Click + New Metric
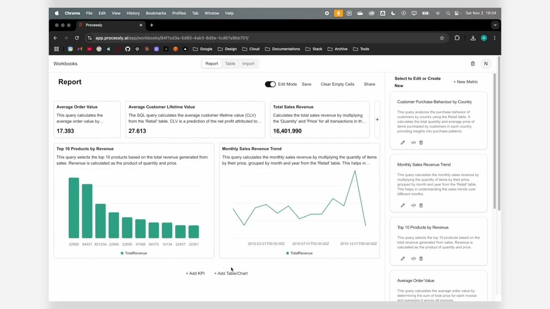The height and width of the screenshot is (309, 550). click(465, 82)
